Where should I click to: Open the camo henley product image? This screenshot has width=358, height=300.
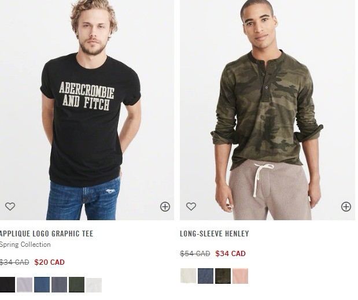268,110
